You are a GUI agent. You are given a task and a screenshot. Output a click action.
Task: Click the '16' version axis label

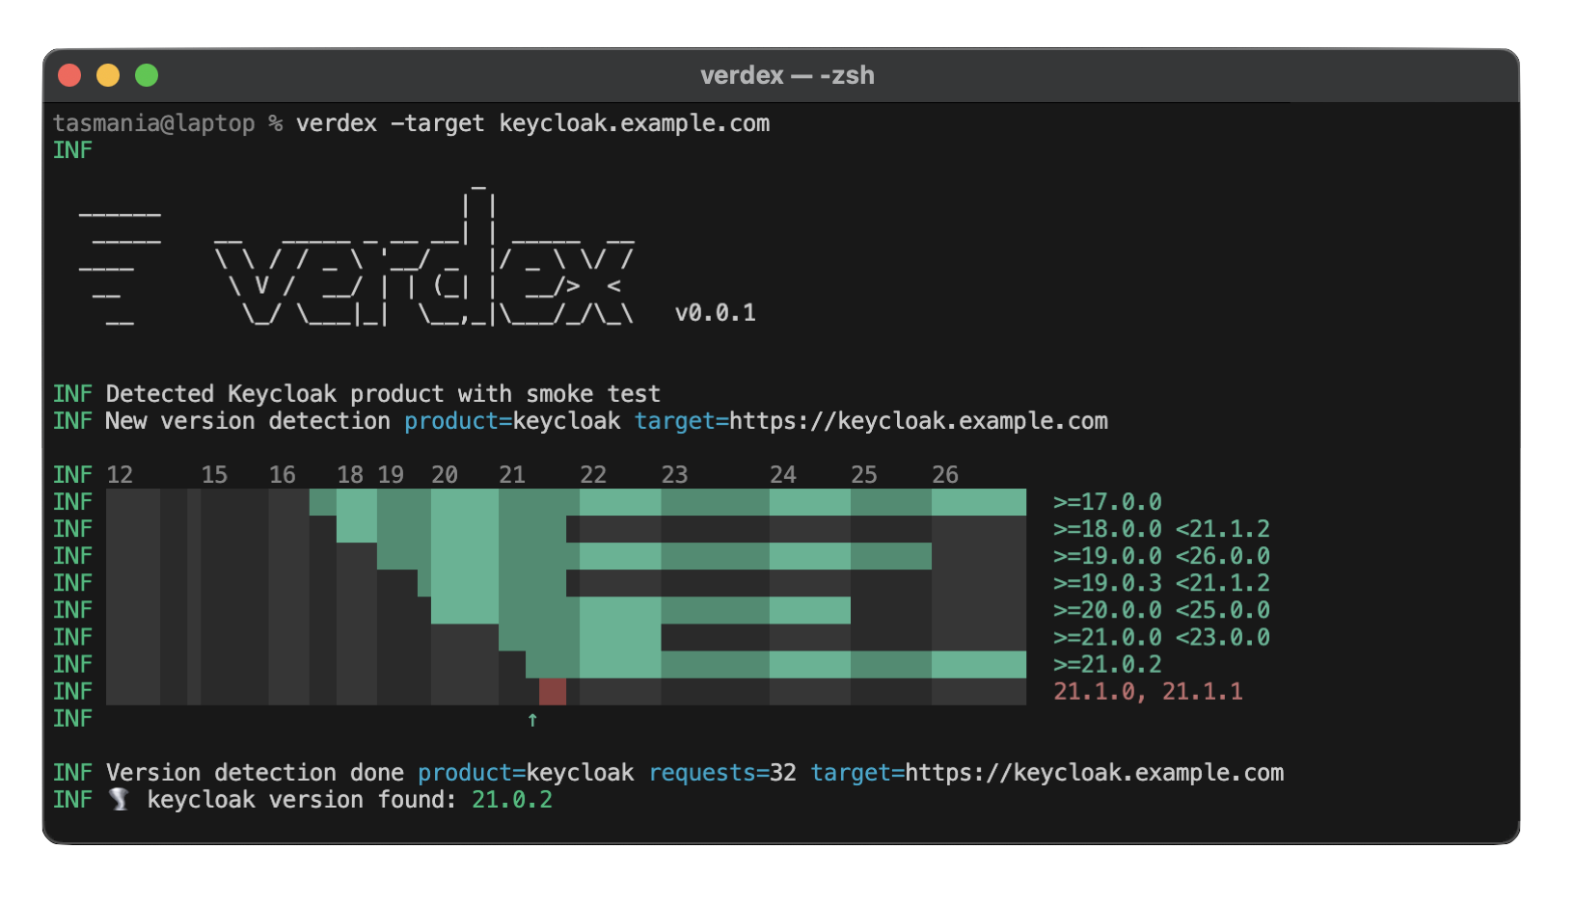click(282, 475)
